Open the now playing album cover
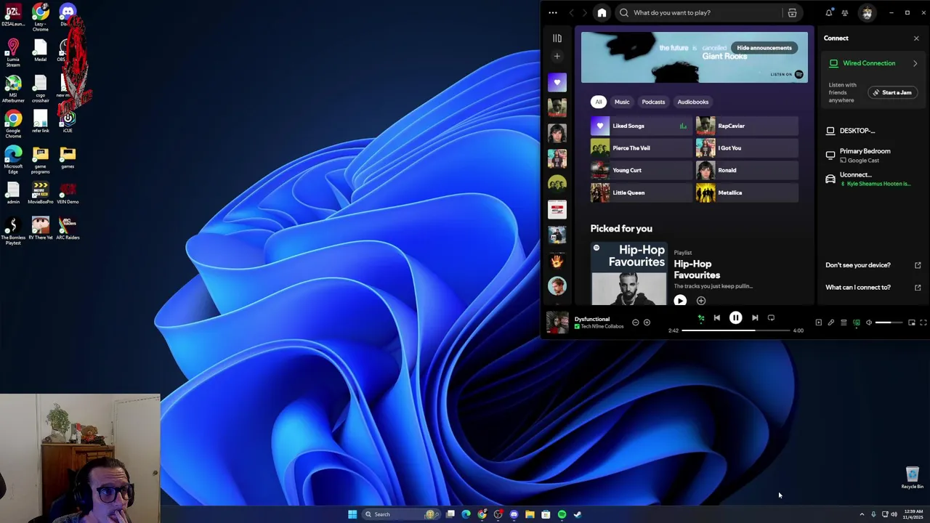Screen dimensions: 930x523 pos(557,323)
